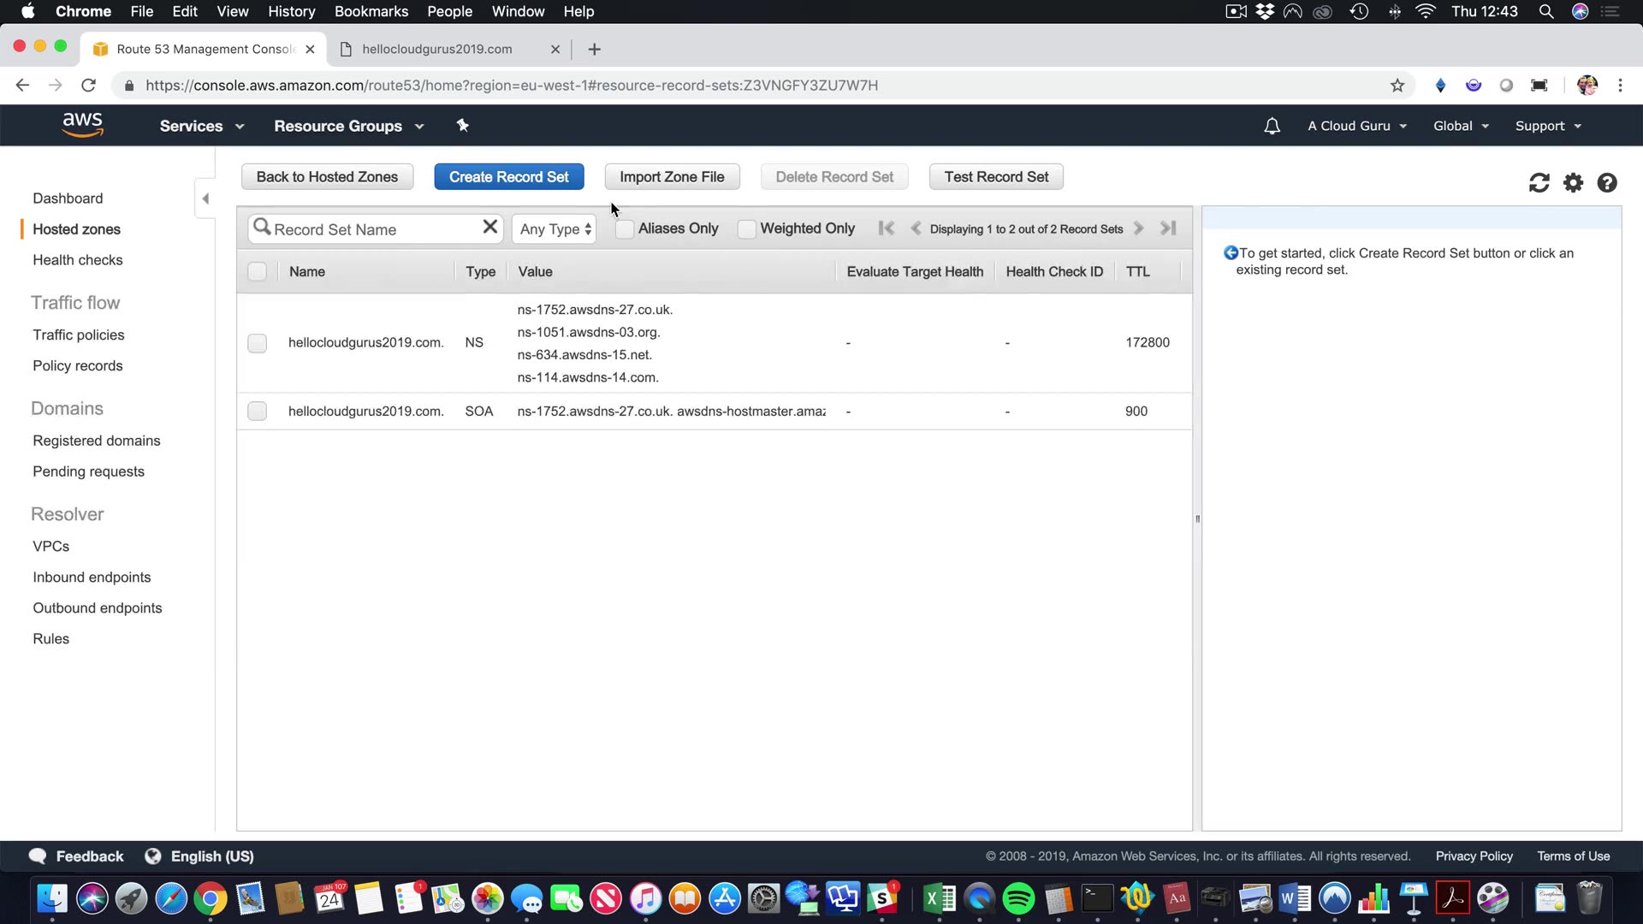The height and width of the screenshot is (924, 1643).
Task: Open the Bookmarks menu in the menu bar
Action: (371, 11)
